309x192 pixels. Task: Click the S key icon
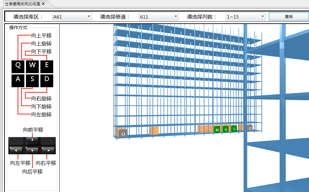[32, 81]
